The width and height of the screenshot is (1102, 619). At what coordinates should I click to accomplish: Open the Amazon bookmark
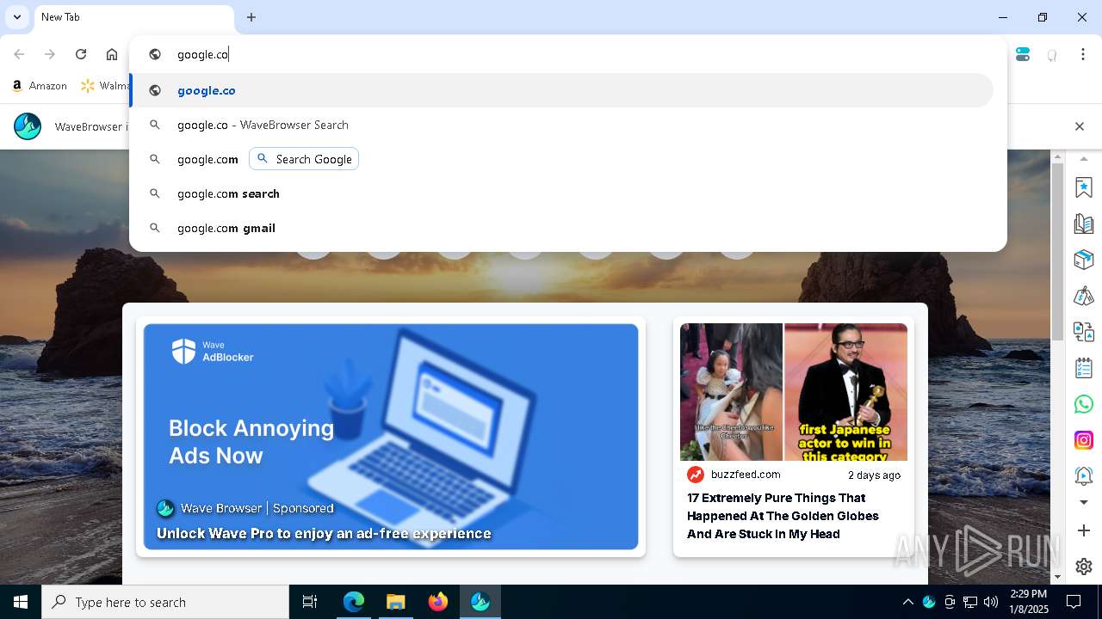click(x=40, y=86)
